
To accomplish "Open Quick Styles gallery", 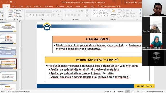I will [x=119, y=13].
